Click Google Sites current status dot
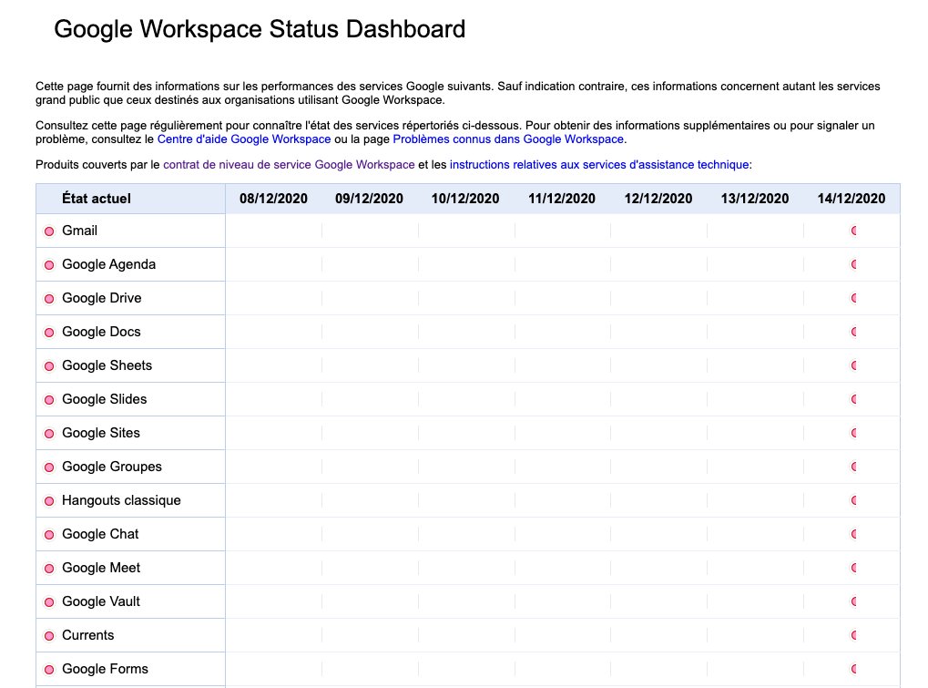The height and width of the screenshot is (688, 928). 49,434
